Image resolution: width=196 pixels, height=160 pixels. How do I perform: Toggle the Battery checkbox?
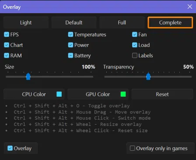[70, 56]
